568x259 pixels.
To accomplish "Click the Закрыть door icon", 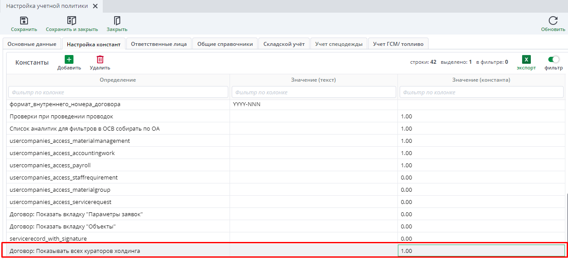I will (x=117, y=21).
